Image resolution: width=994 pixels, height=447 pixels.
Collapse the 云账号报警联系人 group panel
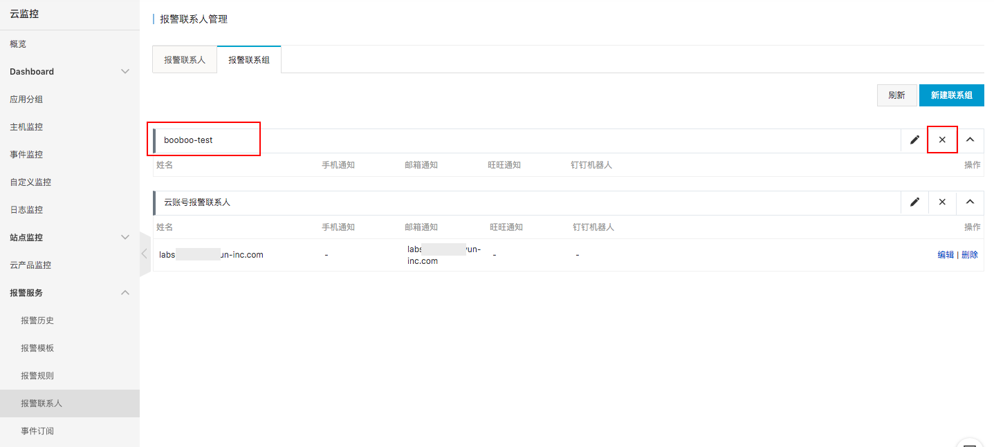pyautogui.click(x=970, y=202)
